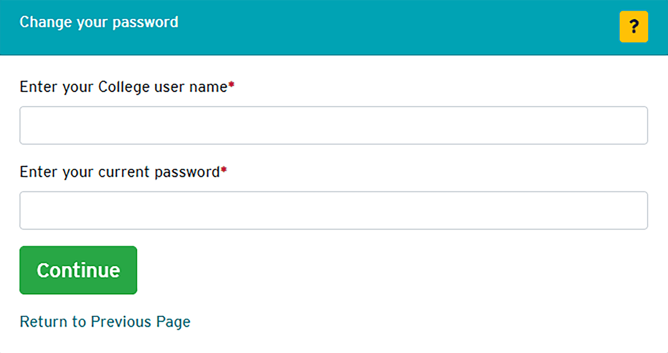Click the "Enter your current password" label
668x353 pixels.
[119, 172]
